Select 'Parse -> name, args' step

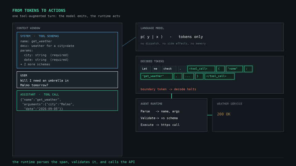(160, 111)
